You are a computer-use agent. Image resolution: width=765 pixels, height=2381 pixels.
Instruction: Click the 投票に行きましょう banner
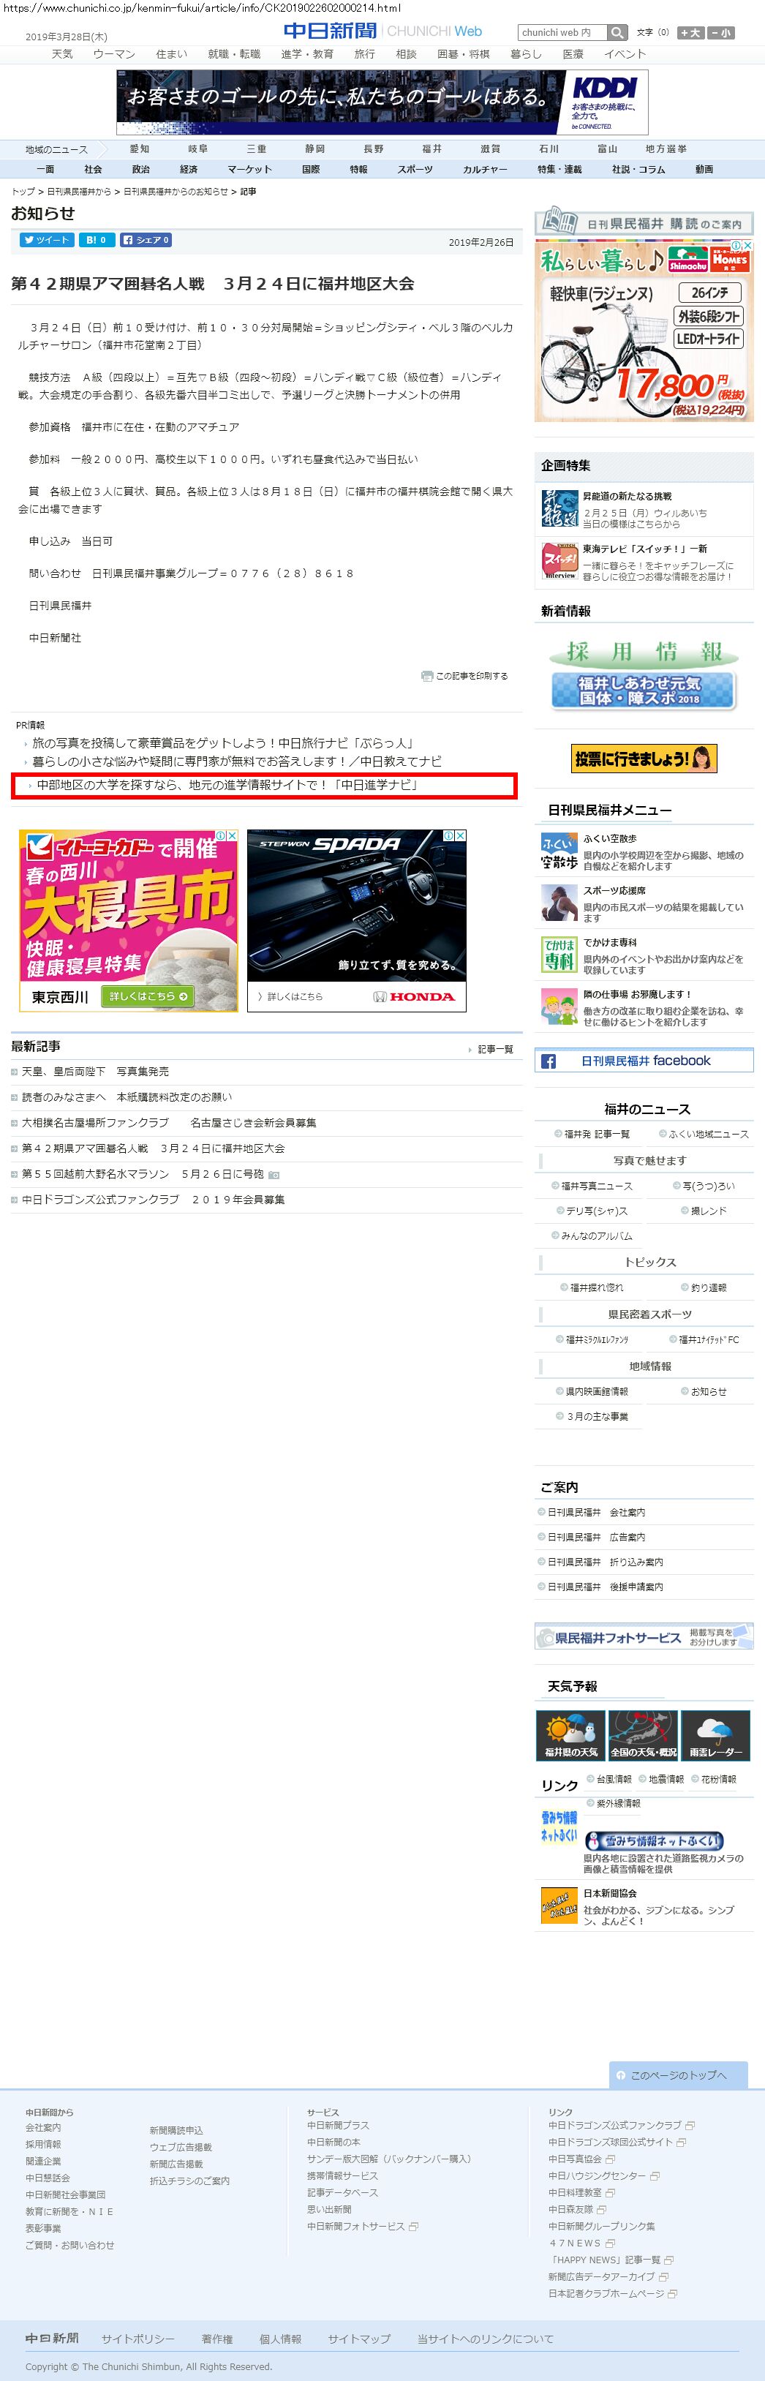[x=644, y=759]
